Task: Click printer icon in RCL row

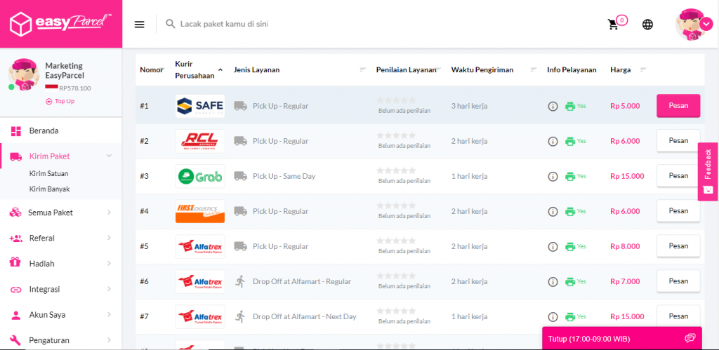Action: point(570,142)
